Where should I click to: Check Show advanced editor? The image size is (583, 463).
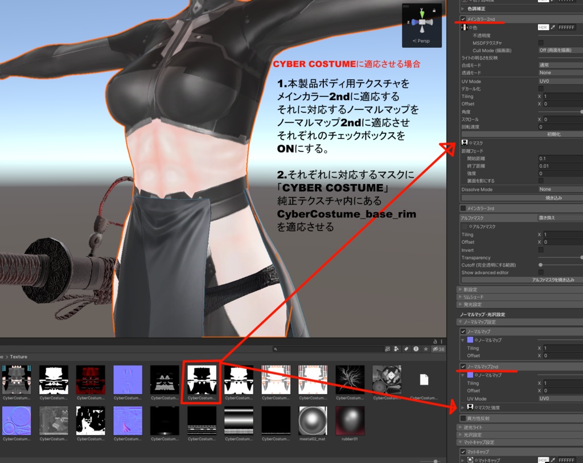pos(541,272)
